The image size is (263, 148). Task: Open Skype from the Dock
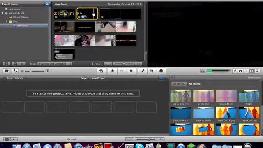(140, 146)
